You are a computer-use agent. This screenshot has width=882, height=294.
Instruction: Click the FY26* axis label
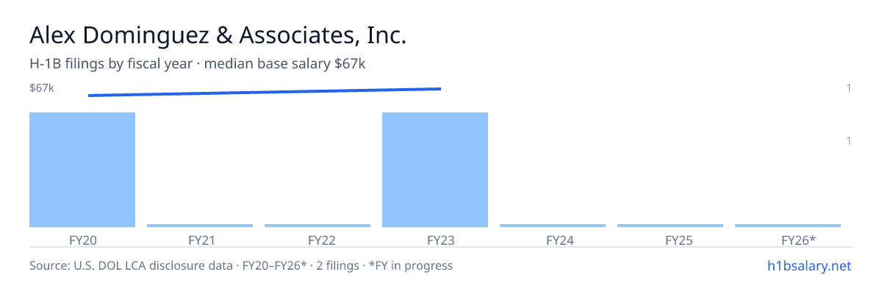(x=788, y=240)
